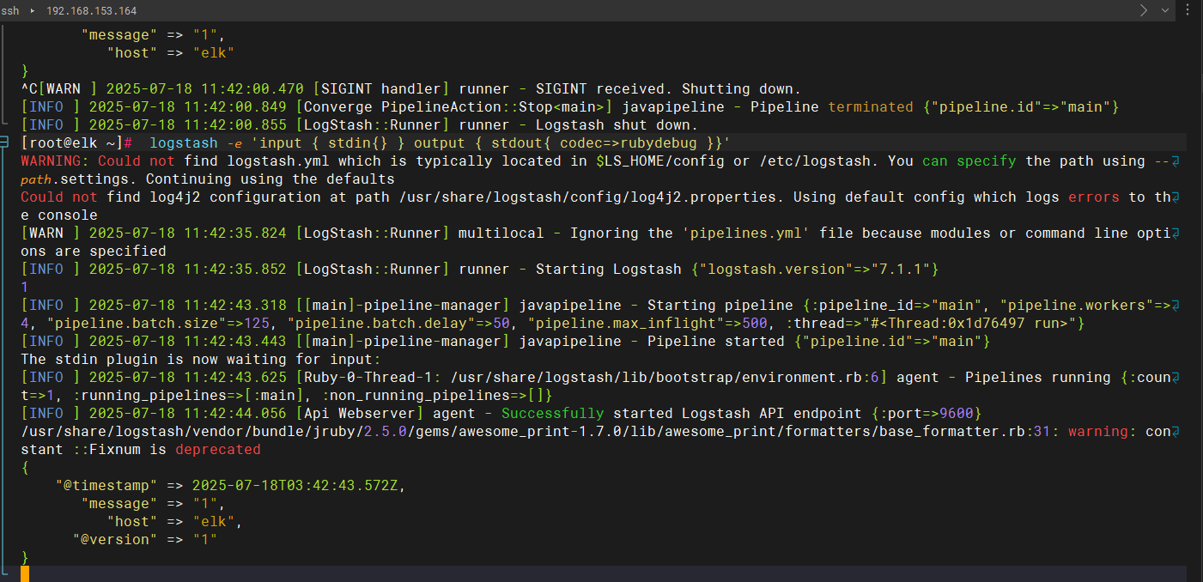Click 'The stdin plugin is now waiting' line
1203x582 pixels.
point(200,360)
